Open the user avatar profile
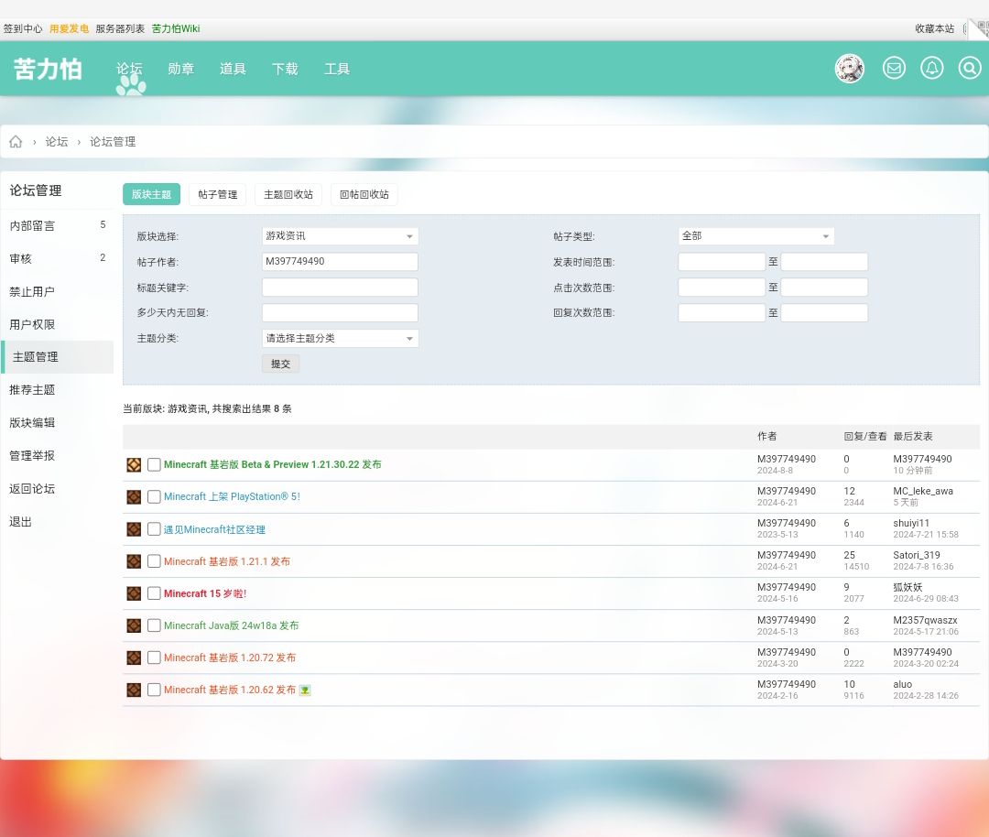The image size is (989, 837). pyautogui.click(x=850, y=68)
